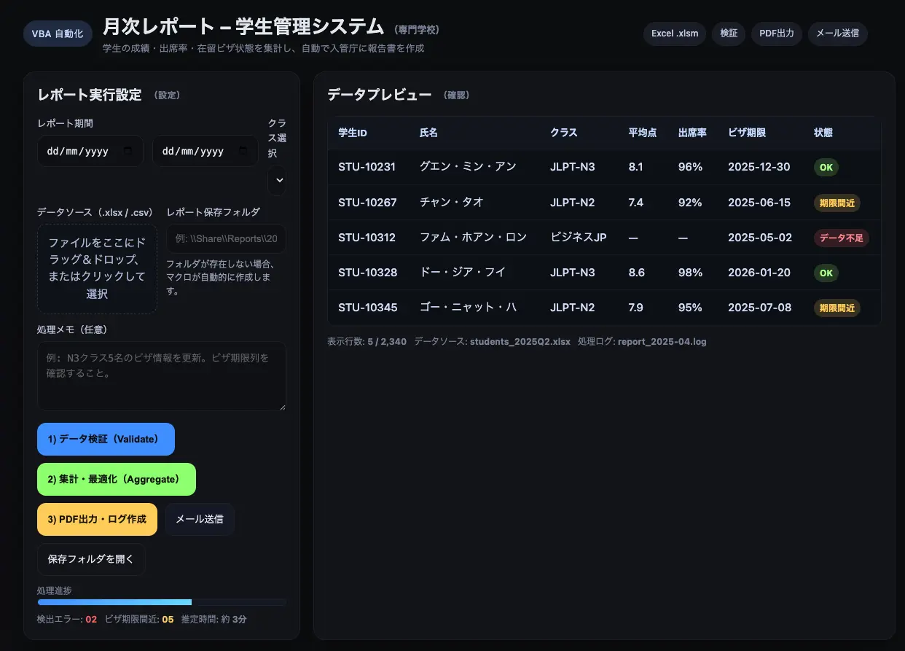Screen dimensions: 905x651
Task: Expand the クラス選択 dropdown
Action: [x=277, y=180]
